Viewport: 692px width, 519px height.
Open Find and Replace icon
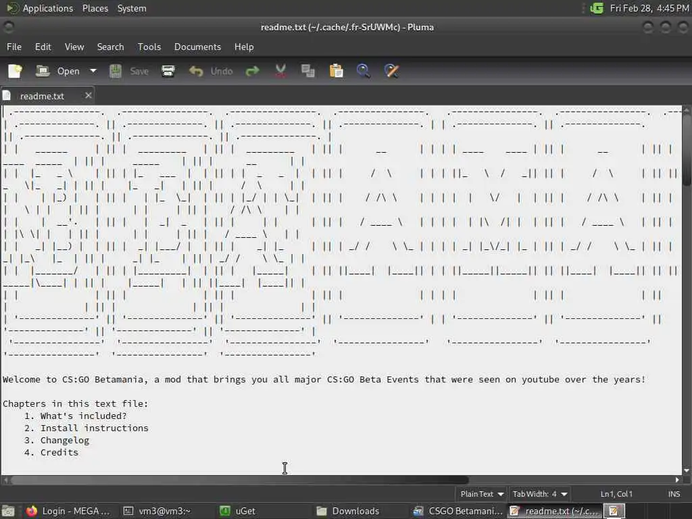[x=391, y=71]
